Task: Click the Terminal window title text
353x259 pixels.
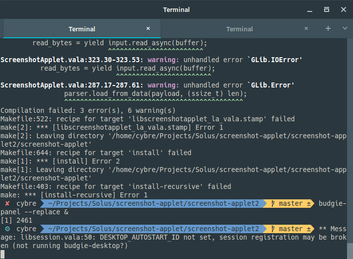Action: coord(176,9)
